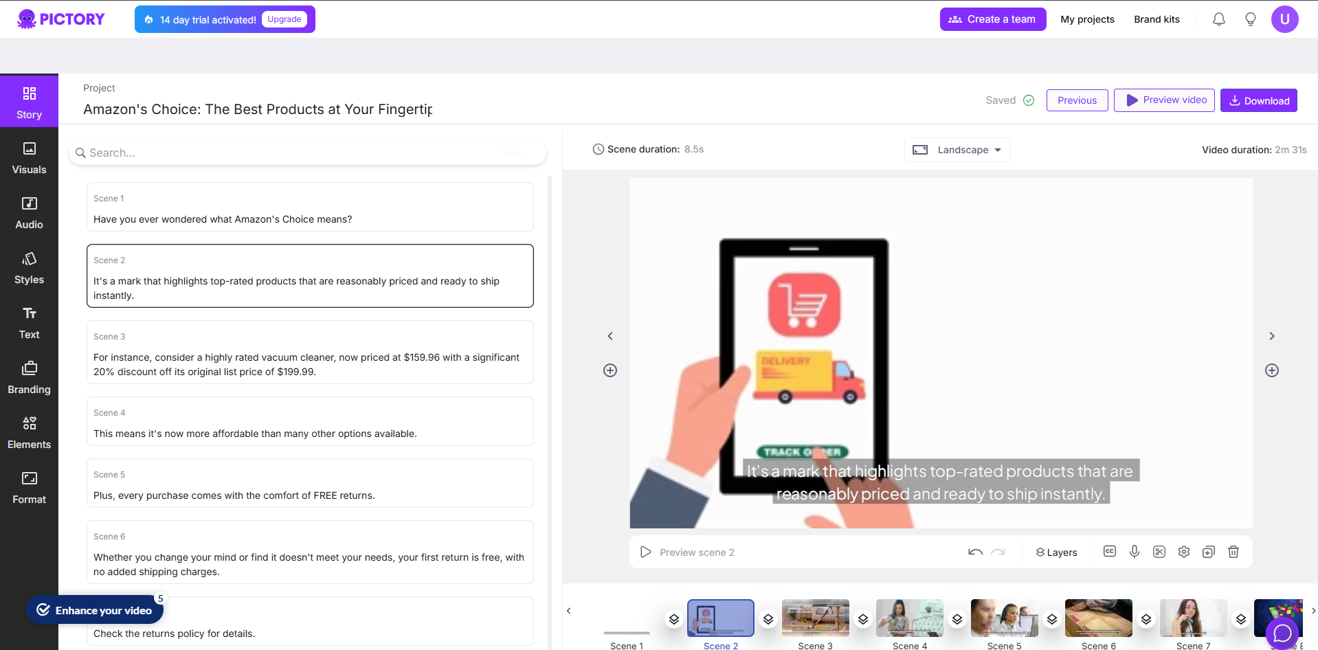1318x650 pixels.
Task: Open the voice-over microphone tool
Action: 1135,552
